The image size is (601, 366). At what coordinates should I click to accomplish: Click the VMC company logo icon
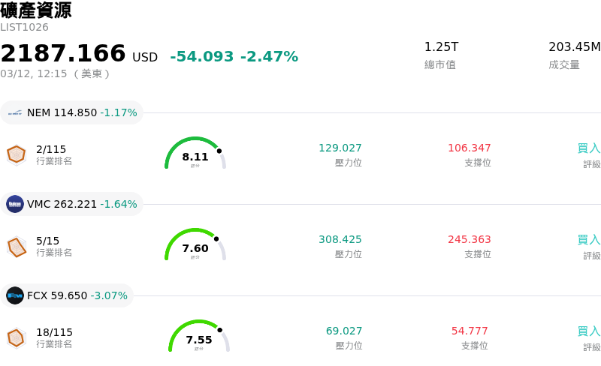(x=15, y=204)
